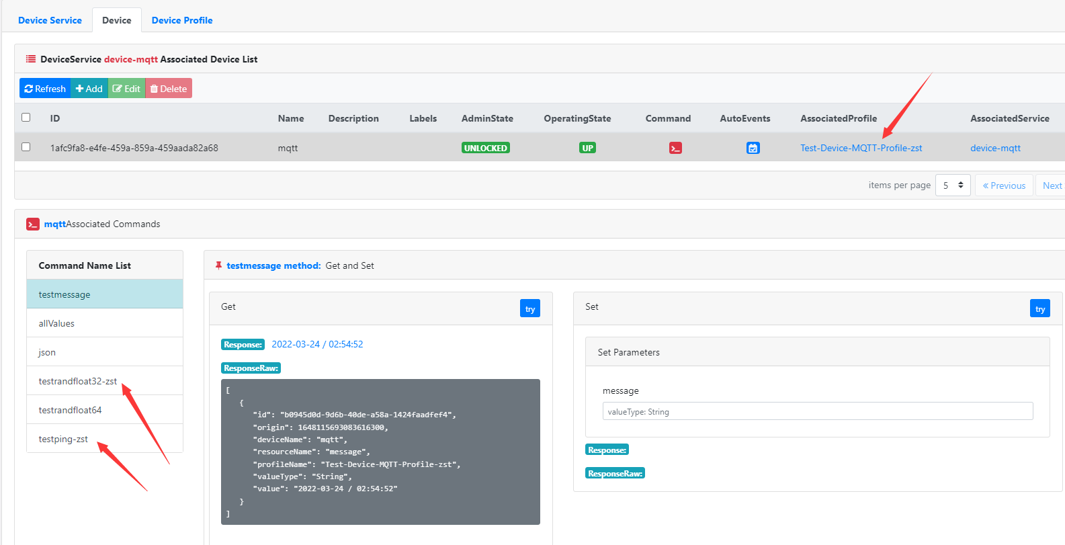This screenshot has height=545, width=1065.
Task: Select the testrandfloat32-zst command
Action: point(105,381)
